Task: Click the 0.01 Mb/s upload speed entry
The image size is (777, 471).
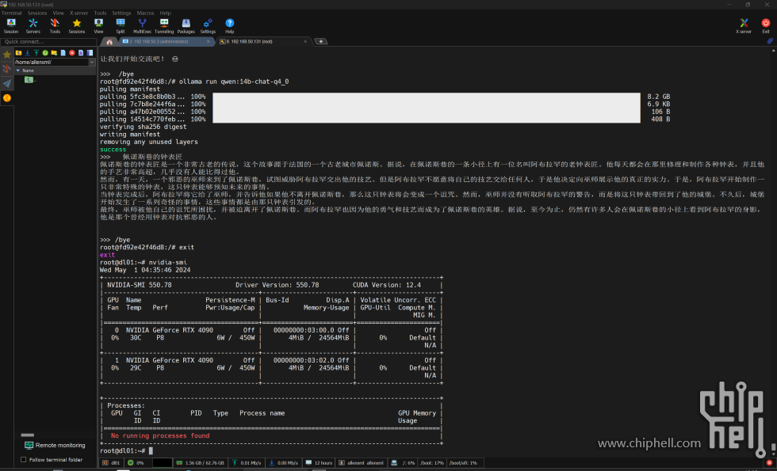Action: (247, 463)
